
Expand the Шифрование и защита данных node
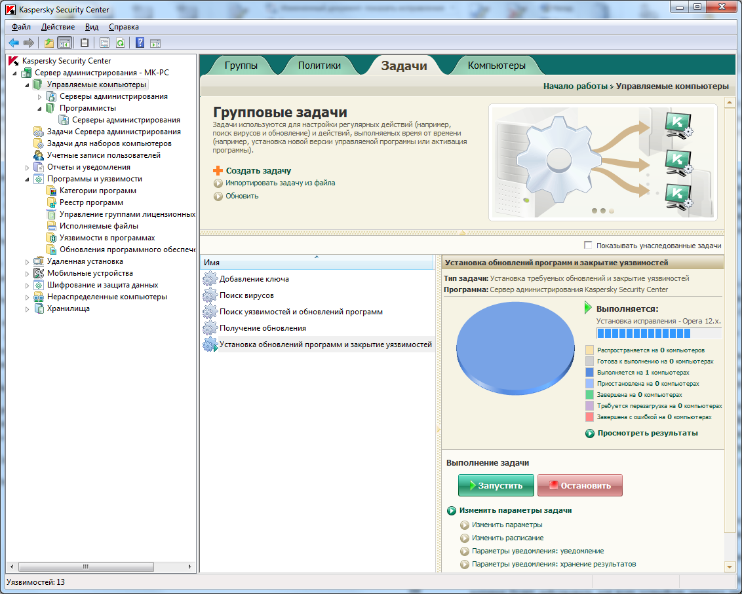click(27, 285)
